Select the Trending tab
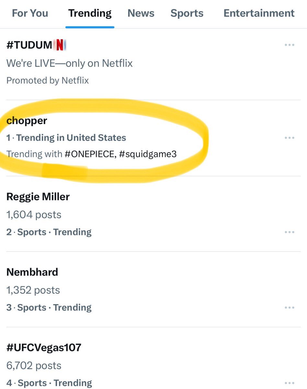 90,13
